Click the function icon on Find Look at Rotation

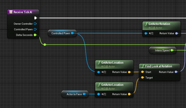pyautogui.click(x=143, y=66)
